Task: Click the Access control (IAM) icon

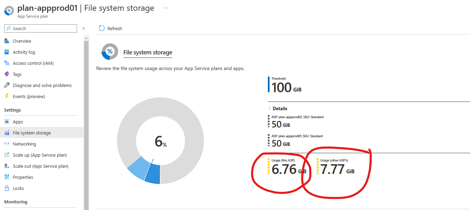Action: click(7, 63)
